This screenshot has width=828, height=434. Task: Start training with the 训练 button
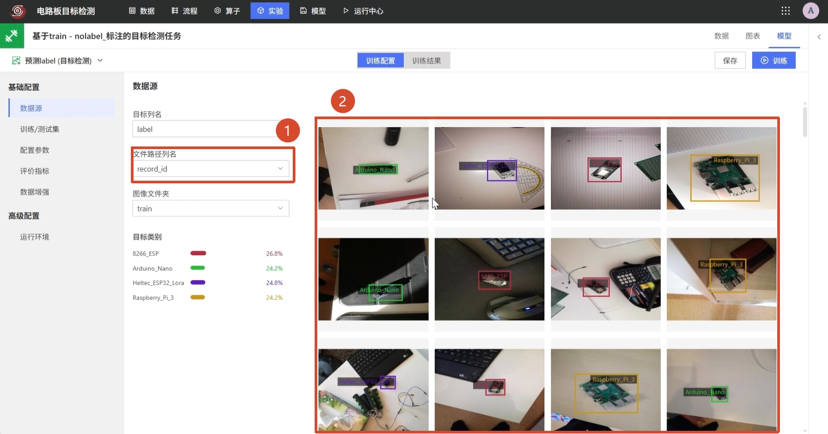774,60
